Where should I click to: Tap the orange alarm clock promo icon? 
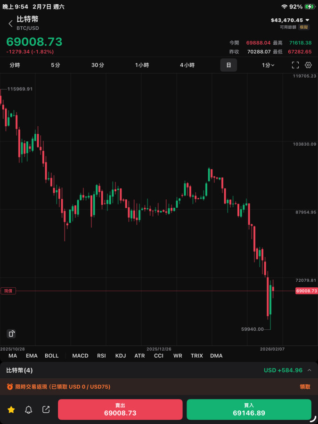pyautogui.click(x=10, y=387)
